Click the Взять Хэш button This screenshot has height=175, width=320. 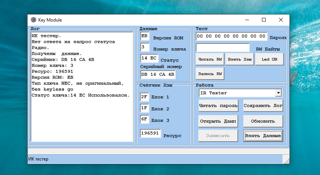[239, 59]
